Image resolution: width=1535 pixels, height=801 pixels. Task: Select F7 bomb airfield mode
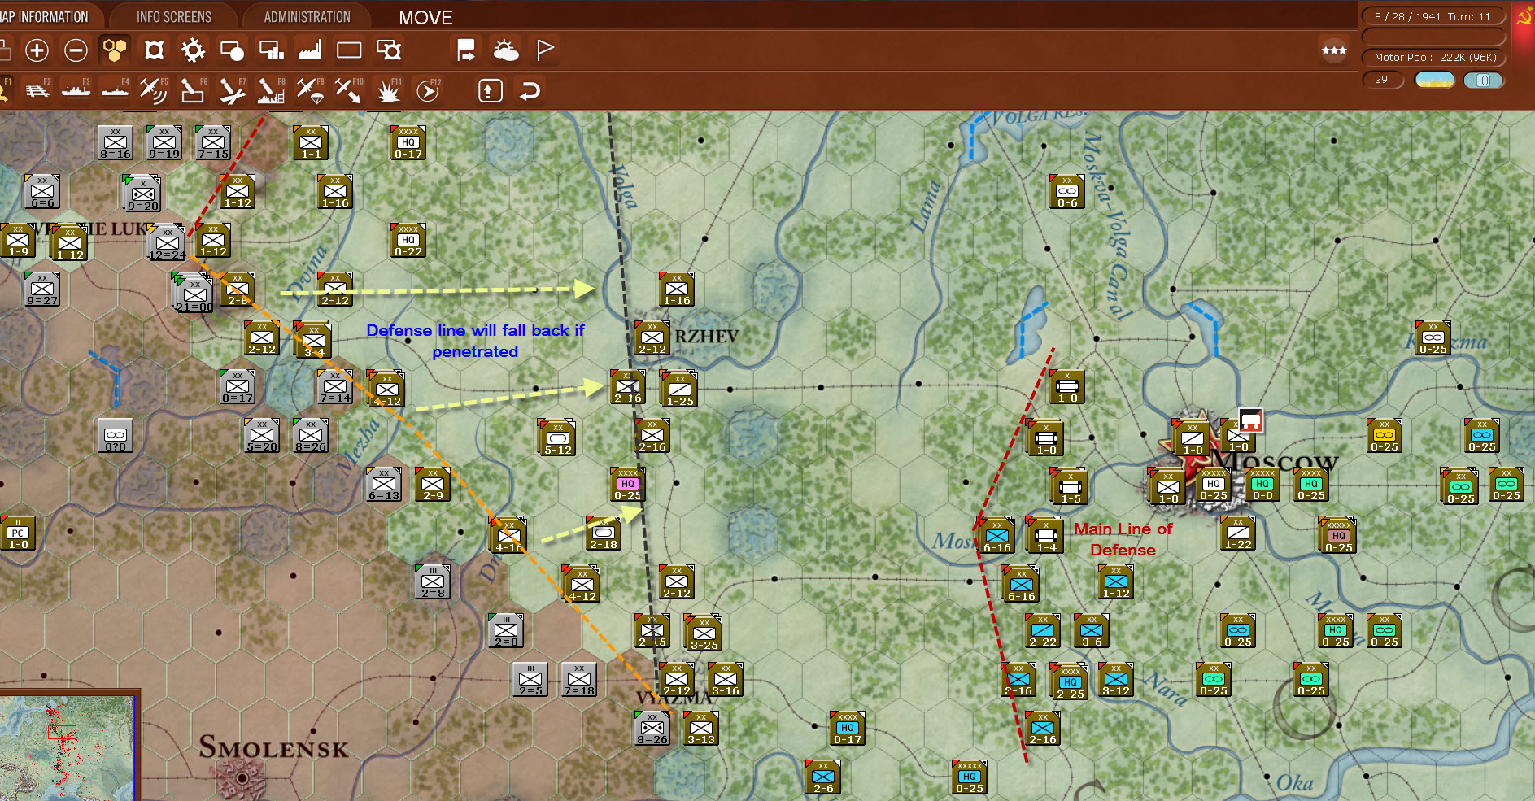[x=232, y=90]
